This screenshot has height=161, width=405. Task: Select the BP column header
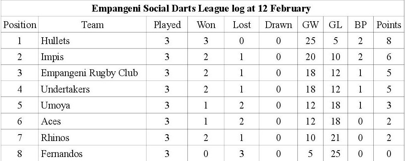[x=360, y=25]
